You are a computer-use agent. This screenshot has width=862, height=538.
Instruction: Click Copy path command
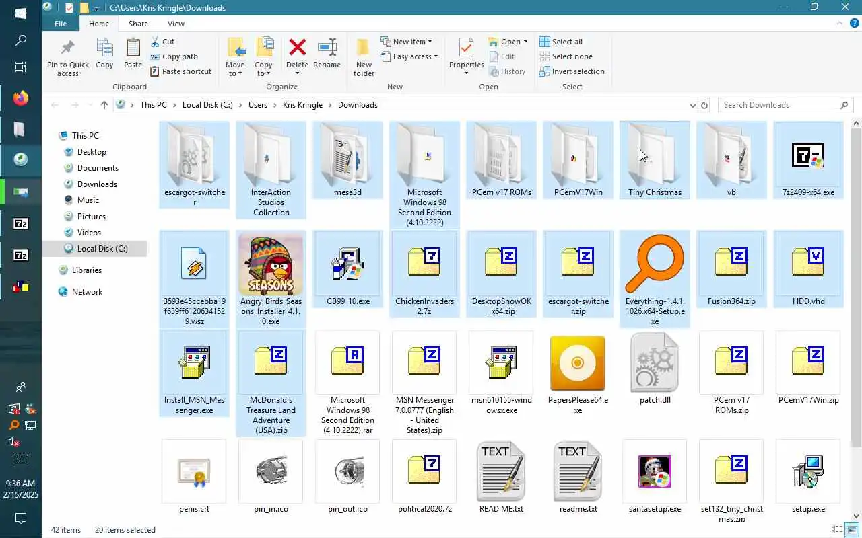click(x=174, y=56)
